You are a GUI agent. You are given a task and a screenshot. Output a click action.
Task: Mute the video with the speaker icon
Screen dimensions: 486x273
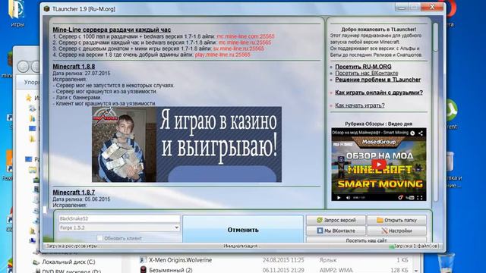(x=348, y=197)
